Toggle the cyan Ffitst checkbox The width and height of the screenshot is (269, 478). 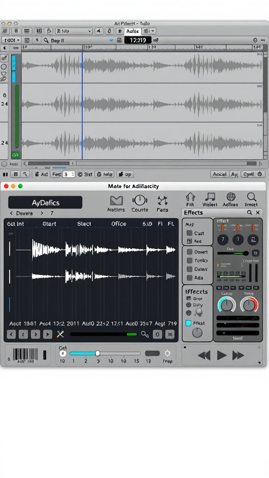pyautogui.click(x=189, y=323)
